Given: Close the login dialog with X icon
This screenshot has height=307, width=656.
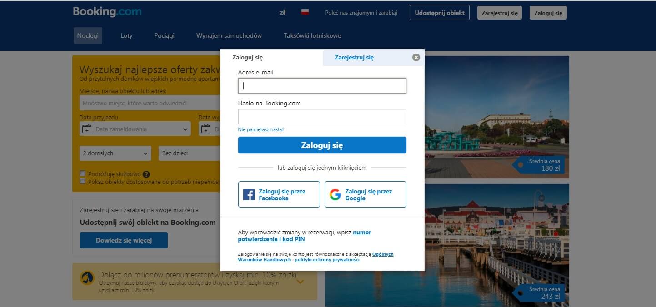Looking at the screenshot, I should (x=416, y=57).
